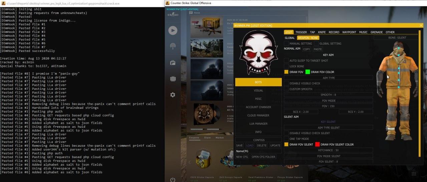This screenshot has width=427, height=182.
Task: Adjust the Smooth : 8 slider
Action: tap(328, 95)
